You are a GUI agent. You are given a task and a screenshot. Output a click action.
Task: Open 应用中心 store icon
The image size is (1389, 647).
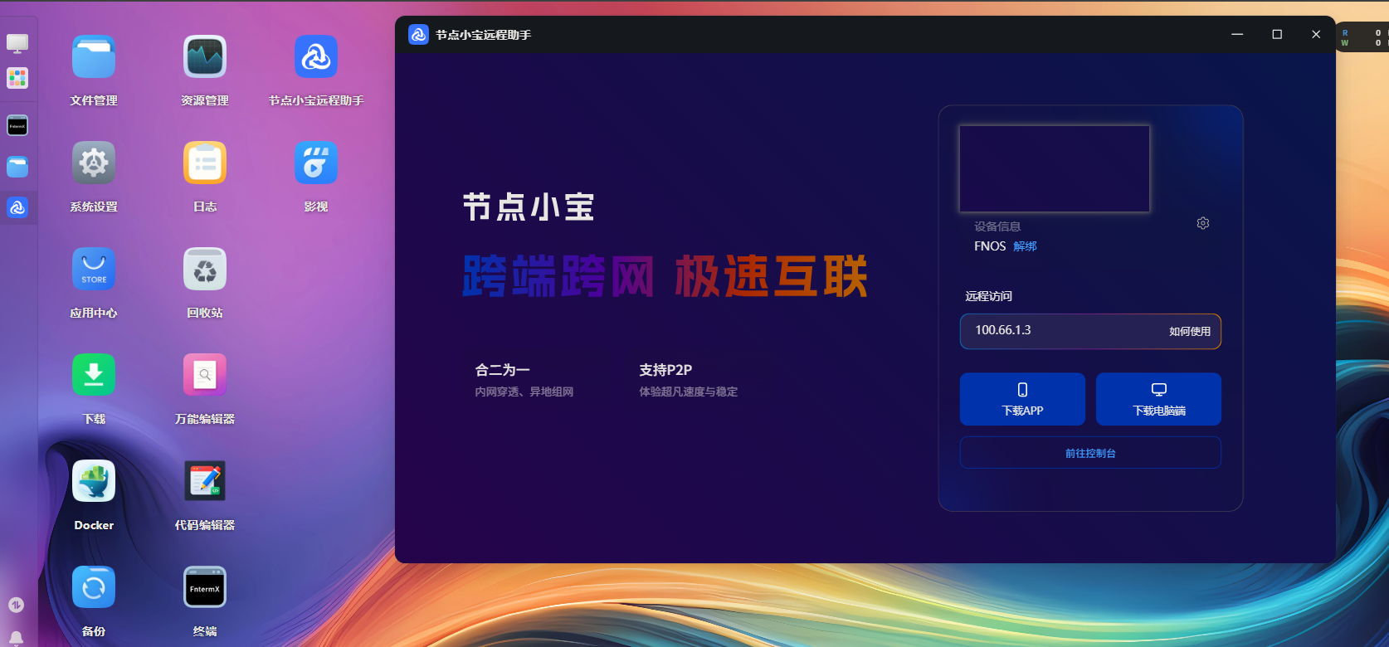[94, 270]
